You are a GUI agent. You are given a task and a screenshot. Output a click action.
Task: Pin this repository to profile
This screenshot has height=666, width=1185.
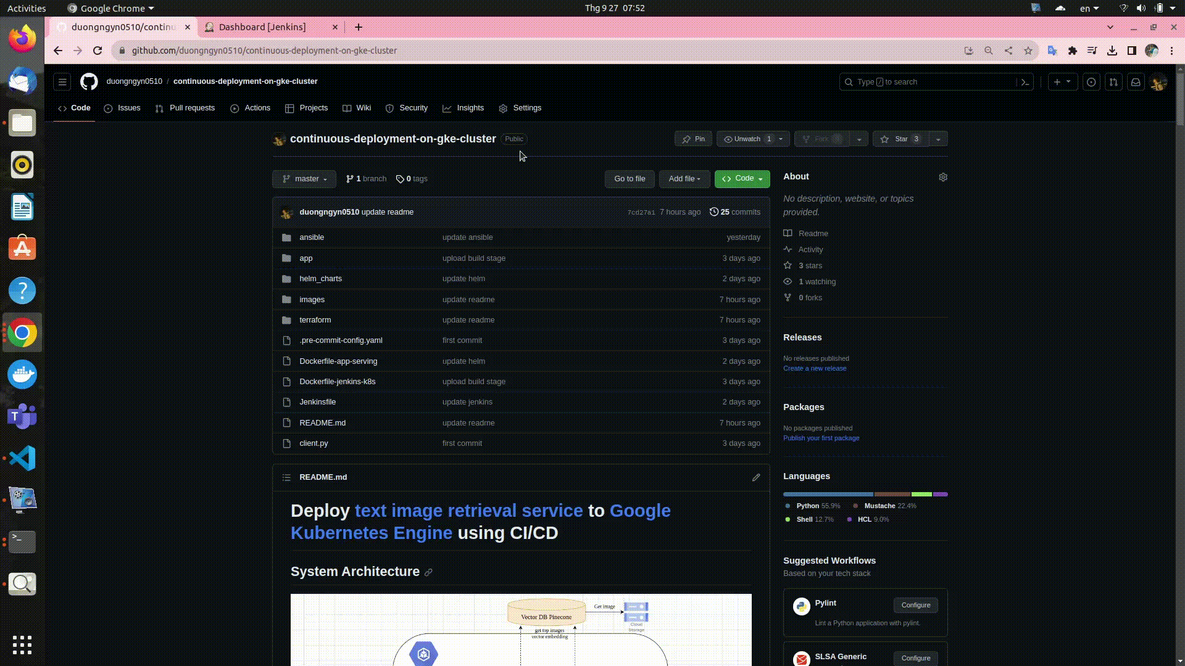coord(693,139)
